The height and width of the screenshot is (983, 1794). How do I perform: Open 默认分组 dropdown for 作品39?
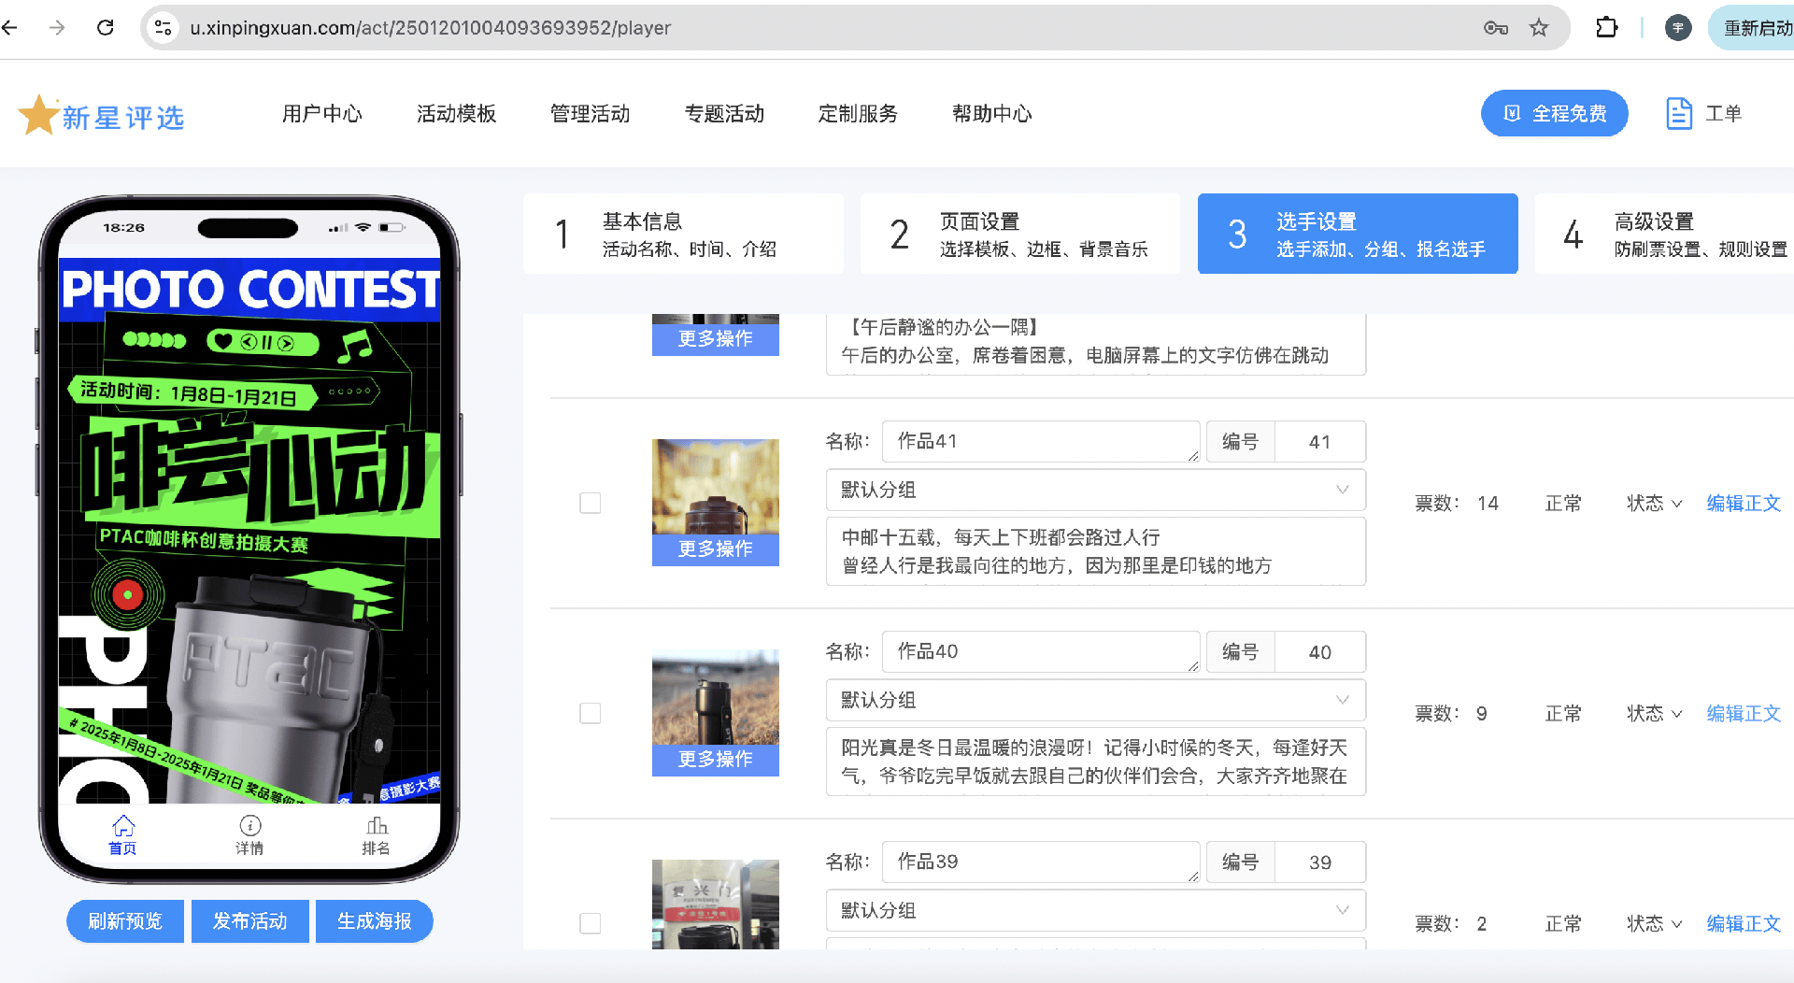click(1096, 910)
